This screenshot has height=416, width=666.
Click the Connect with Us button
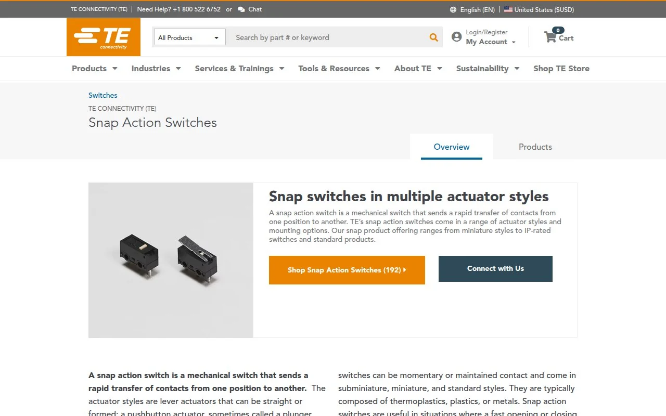coord(495,269)
